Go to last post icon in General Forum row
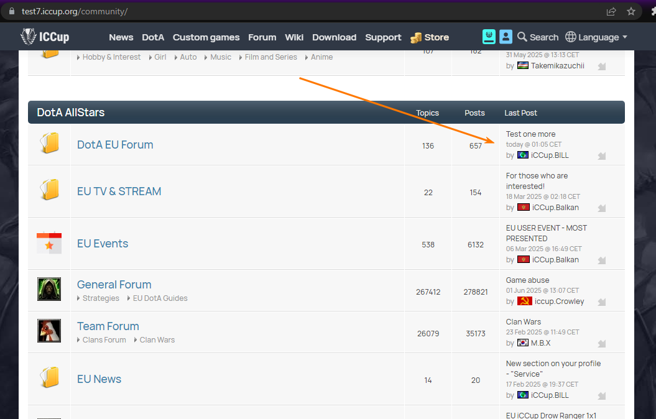 click(x=602, y=302)
